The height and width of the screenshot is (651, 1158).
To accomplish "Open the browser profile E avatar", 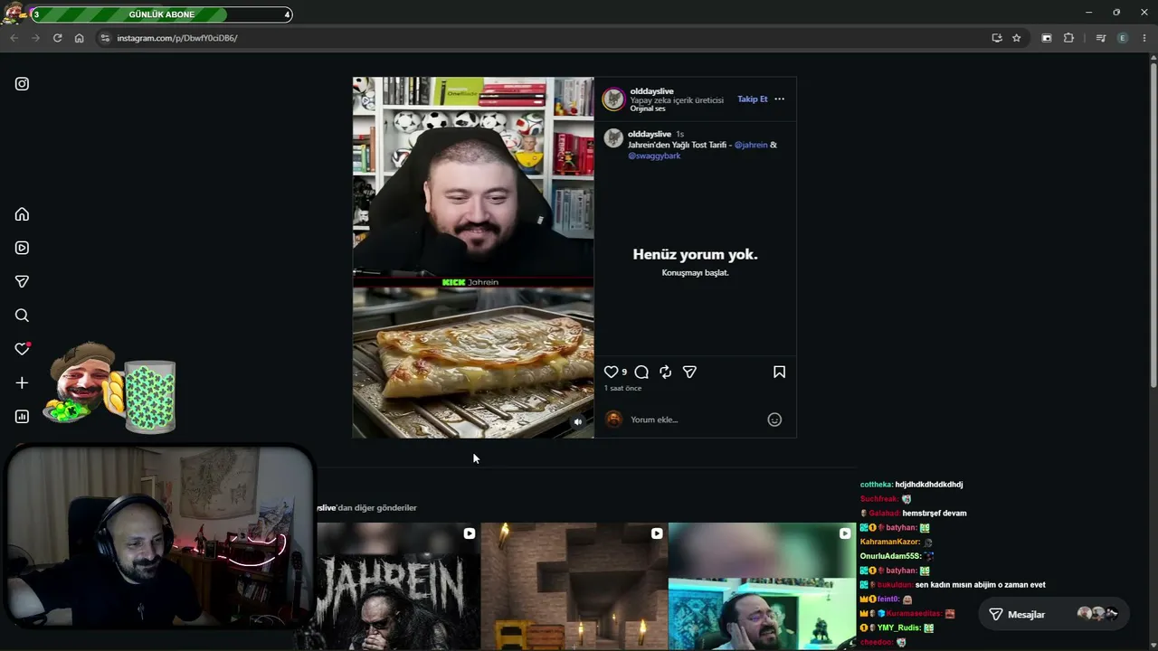I will coord(1123,38).
